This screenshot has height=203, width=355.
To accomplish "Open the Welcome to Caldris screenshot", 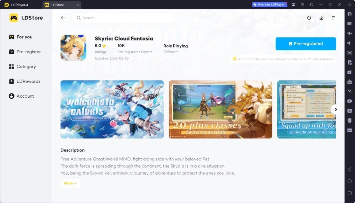I will point(112,109).
